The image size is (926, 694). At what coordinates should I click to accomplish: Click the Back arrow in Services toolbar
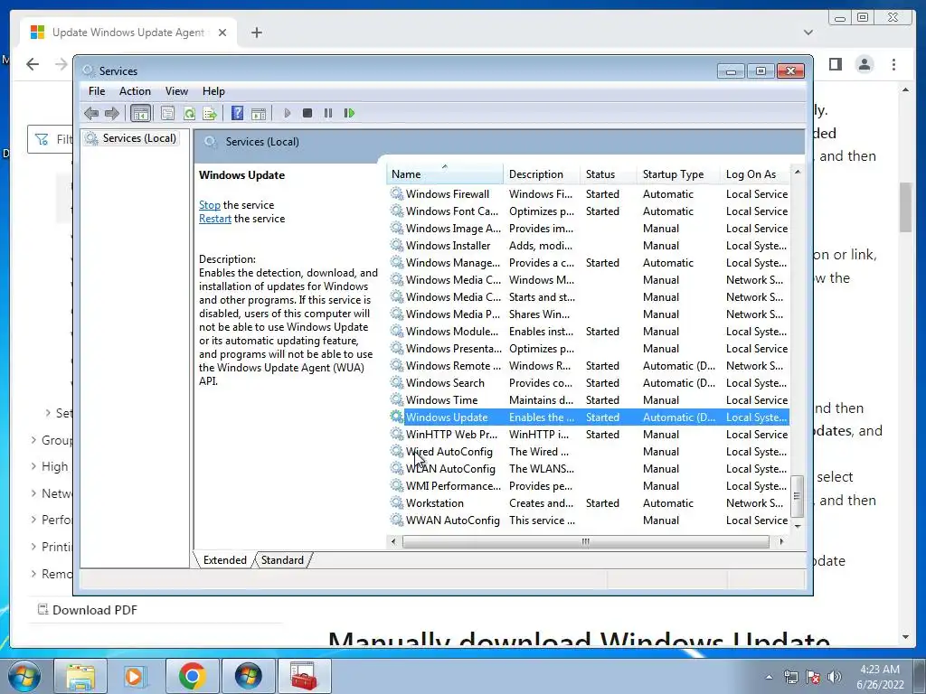coord(91,113)
